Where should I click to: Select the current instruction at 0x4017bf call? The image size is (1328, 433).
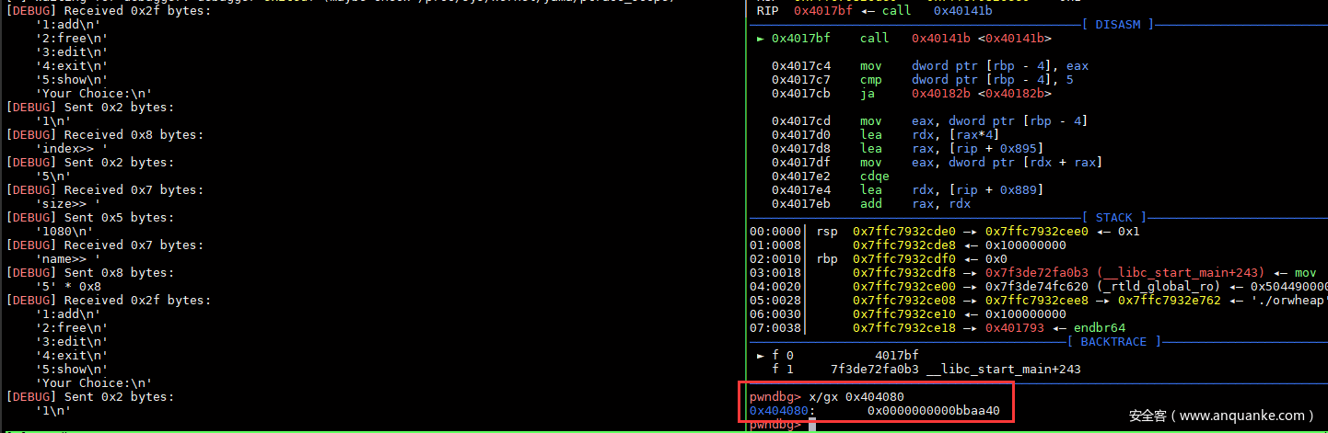point(903,38)
